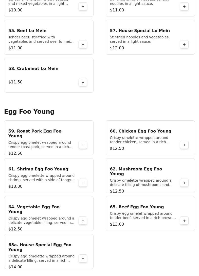Screen dimensions: 199x276
Task: Click the "Egg Foo Young" section heading
Action: [x=29, y=112]
